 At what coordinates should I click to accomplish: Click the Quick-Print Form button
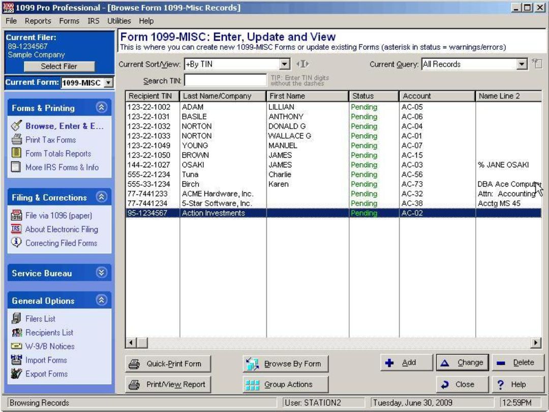click(168, 364)
